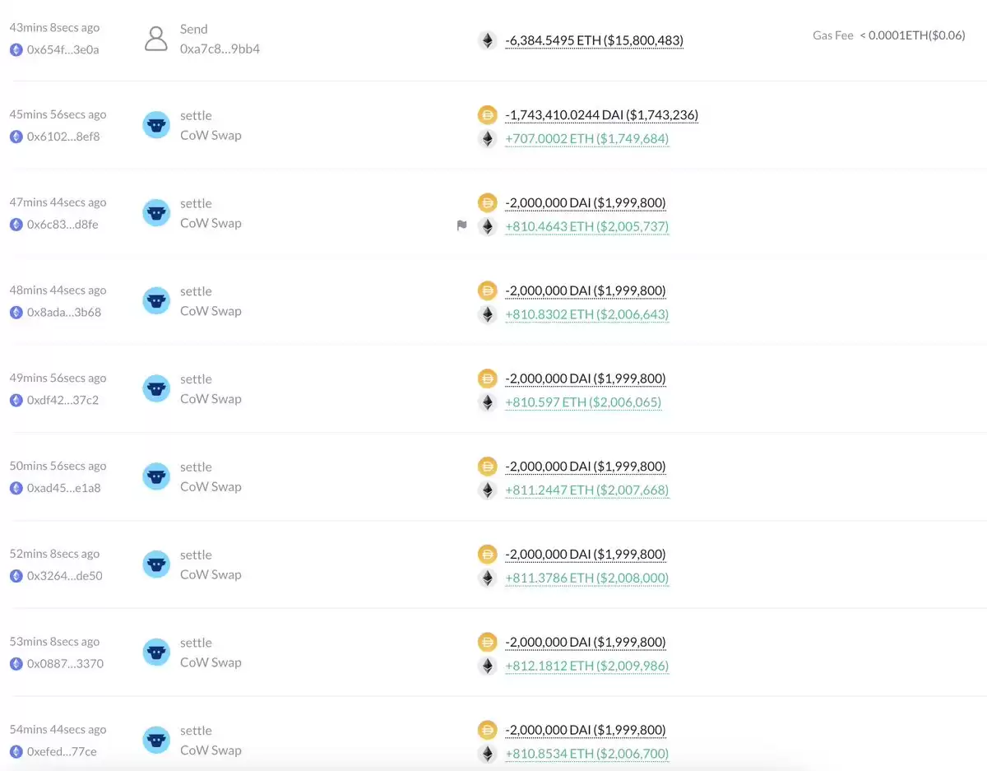Open transaction hash 0x6c83…d8fe

point(63,225)
